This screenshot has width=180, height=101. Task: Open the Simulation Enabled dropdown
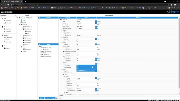pyautogui.click(x=96, y=39)
